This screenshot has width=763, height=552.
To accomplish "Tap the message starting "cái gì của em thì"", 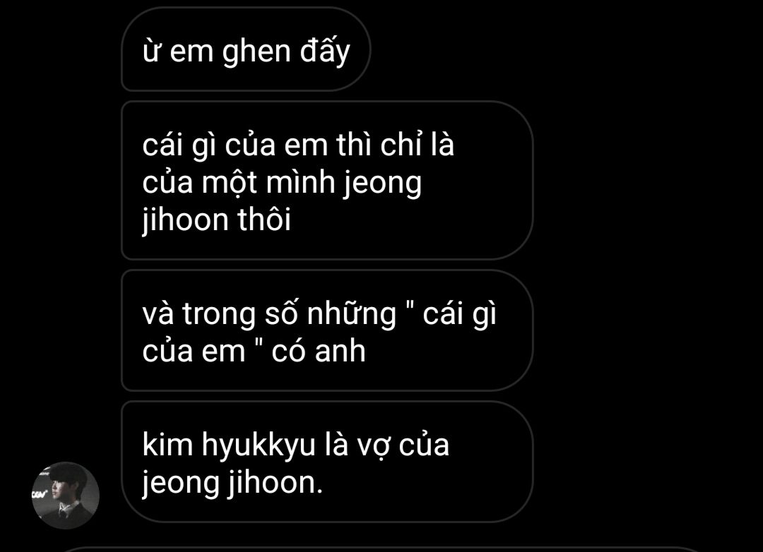I will 327,181.
